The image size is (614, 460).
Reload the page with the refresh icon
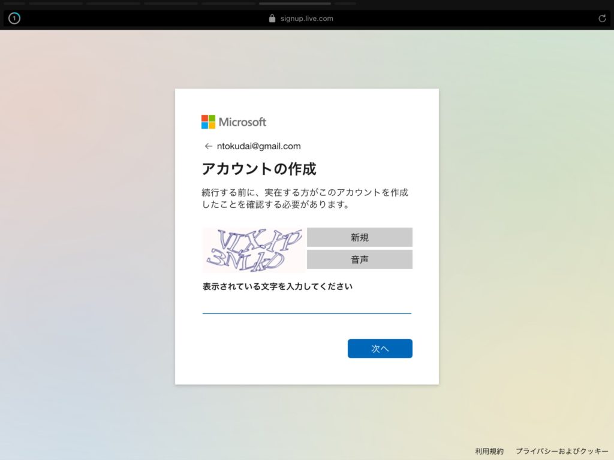[x=602, y=19]
